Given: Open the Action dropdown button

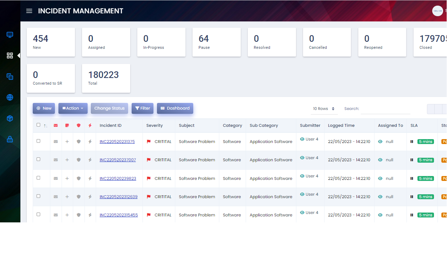Looking at the screenshot, I should pos(73,108).
